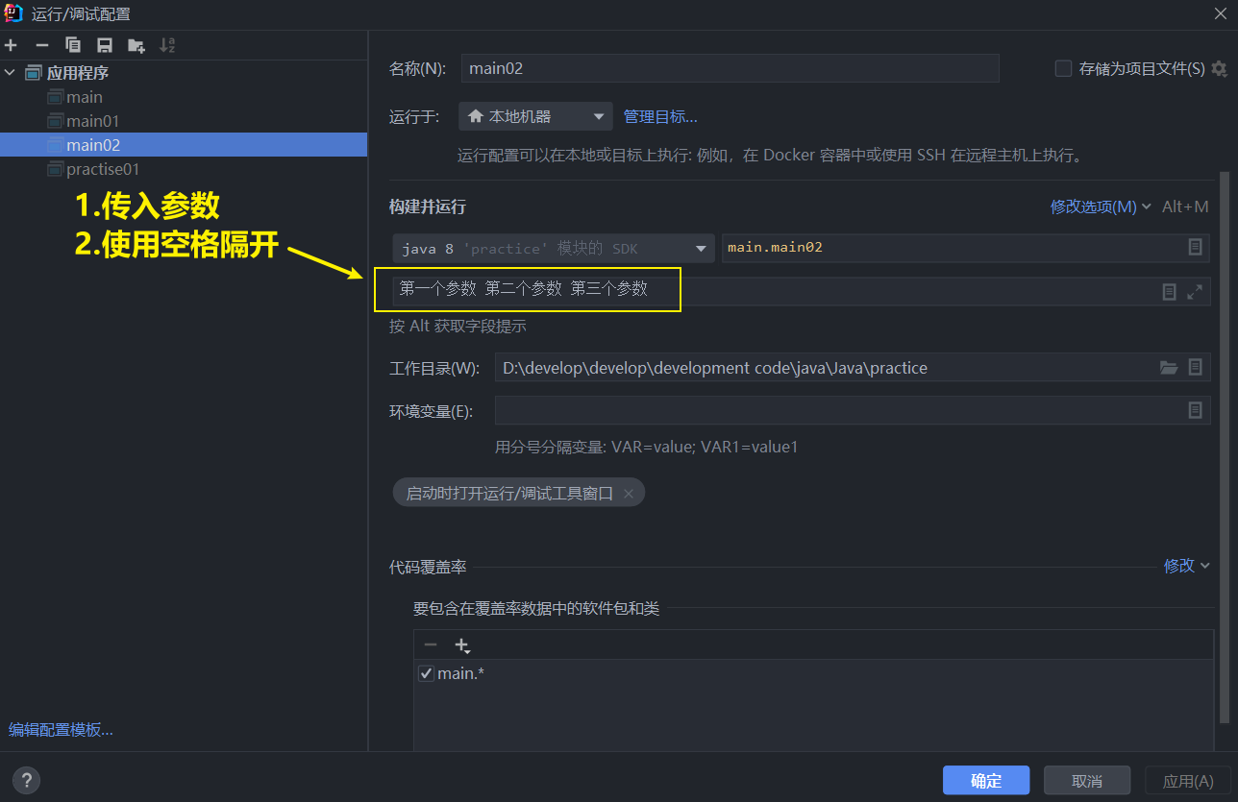Copy the current run configuration
Screen dimensions: 1238x802
(x=73, y=45)
